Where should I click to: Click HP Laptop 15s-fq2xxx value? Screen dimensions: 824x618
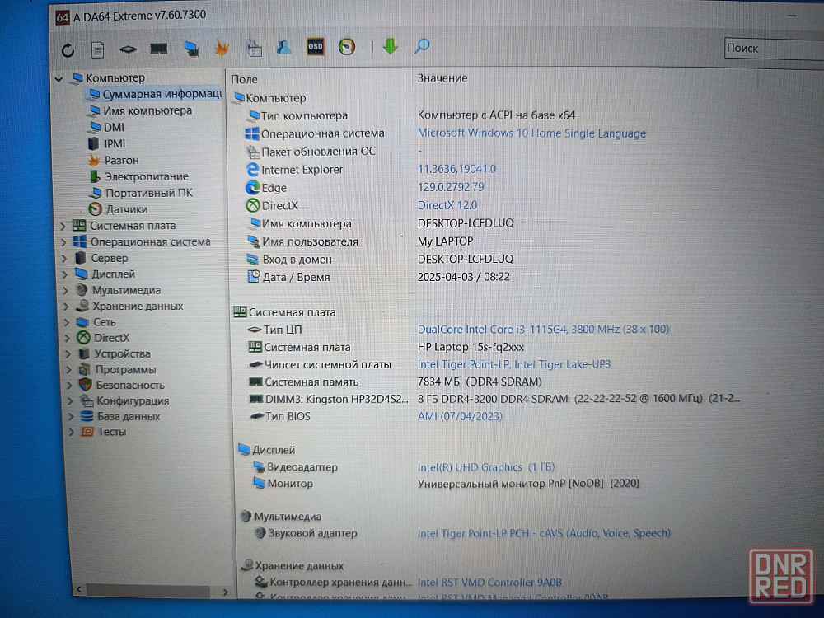pos(471,347)
